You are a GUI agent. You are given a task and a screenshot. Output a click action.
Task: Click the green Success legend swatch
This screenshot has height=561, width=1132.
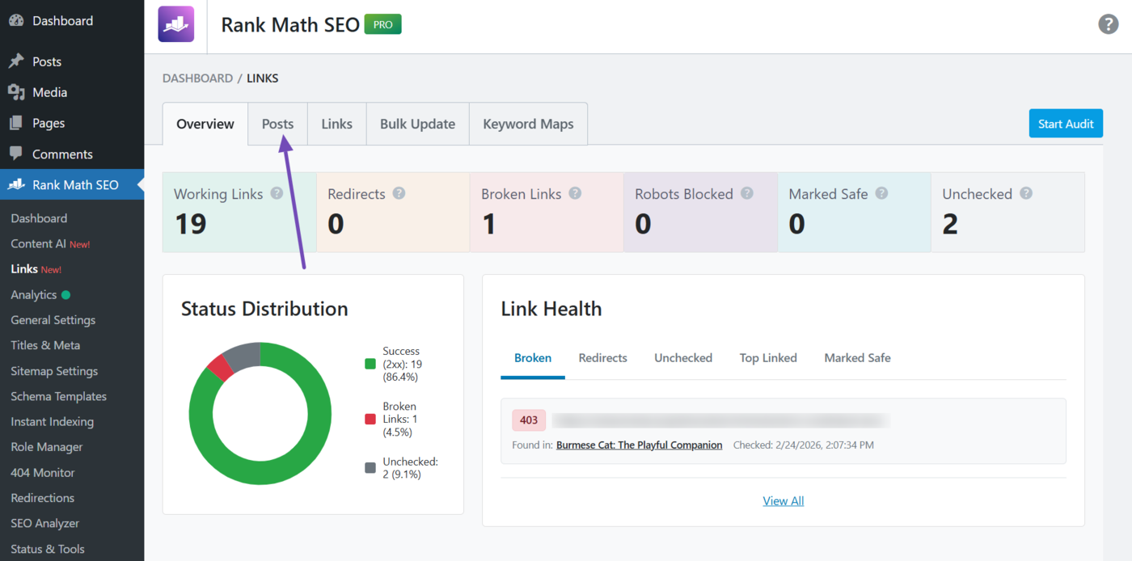coord(370,364)
